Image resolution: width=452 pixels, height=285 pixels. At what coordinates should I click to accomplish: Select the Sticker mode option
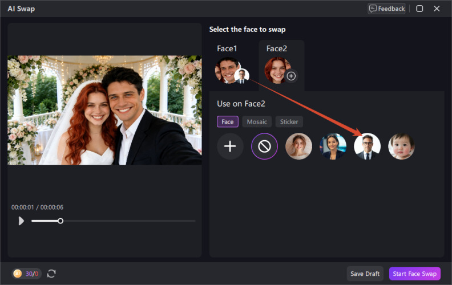click(x=289, y=122)
